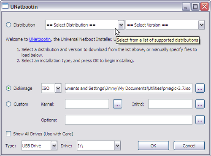
Task: Click the UNetbootin title bar icon
Action: 5,7
